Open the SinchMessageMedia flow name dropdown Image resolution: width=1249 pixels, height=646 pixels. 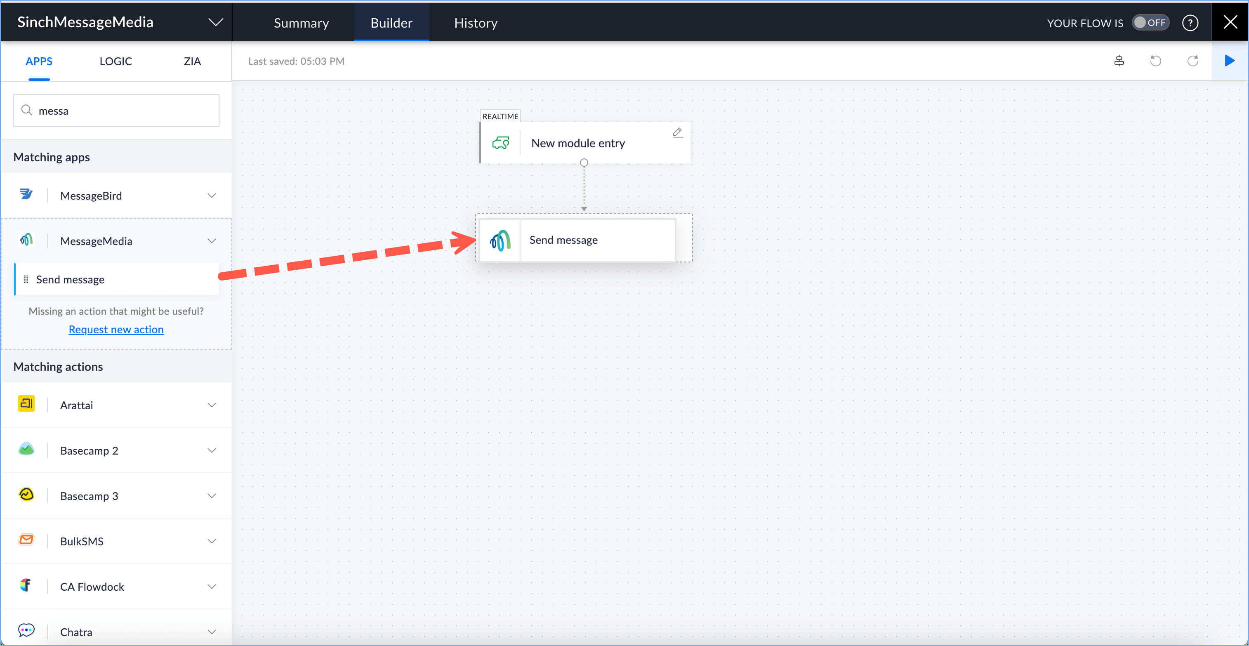click(x=216, y=22)
